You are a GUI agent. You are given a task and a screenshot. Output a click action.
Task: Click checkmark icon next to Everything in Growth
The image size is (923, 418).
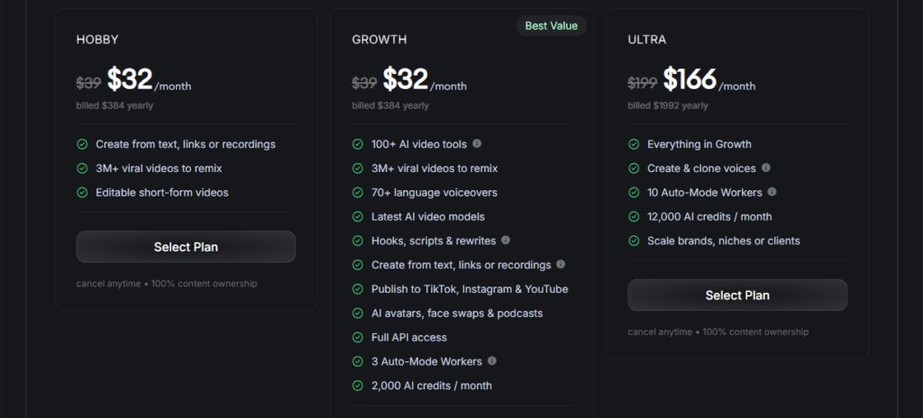(x=634, y=144)
